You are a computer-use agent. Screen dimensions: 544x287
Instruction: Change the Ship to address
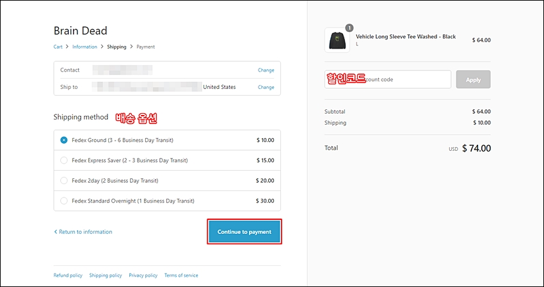click(x=266, y=87)
